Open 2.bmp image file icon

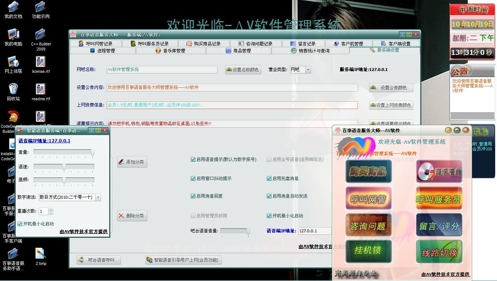point(41,257)
